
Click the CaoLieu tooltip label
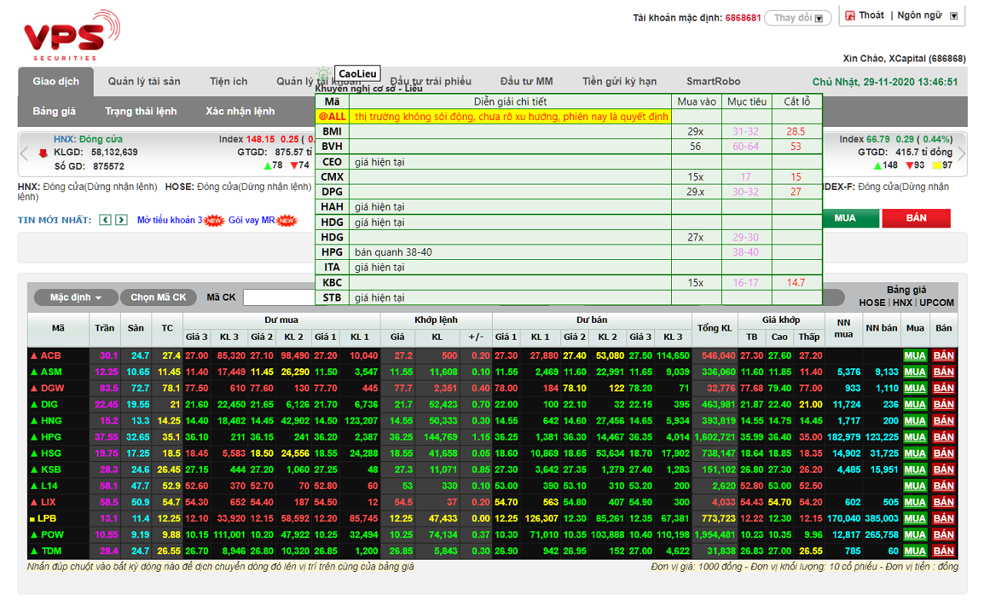[358, 74]
